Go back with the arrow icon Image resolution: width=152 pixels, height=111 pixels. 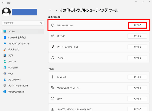[3, 3]
